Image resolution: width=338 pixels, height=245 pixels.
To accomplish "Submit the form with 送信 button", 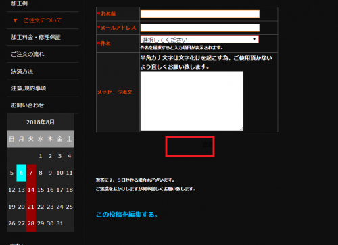I will coord(190,146).
